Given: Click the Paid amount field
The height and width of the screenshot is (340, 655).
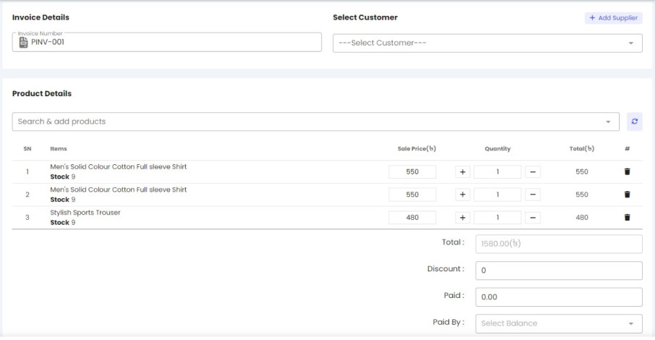Looking at the screenshot, I should click(x=559, y=297).
